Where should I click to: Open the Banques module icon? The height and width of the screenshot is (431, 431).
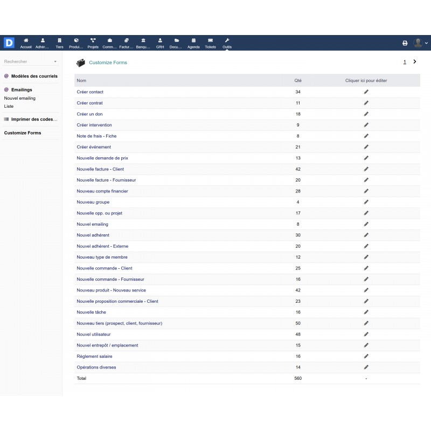(143, 42)
